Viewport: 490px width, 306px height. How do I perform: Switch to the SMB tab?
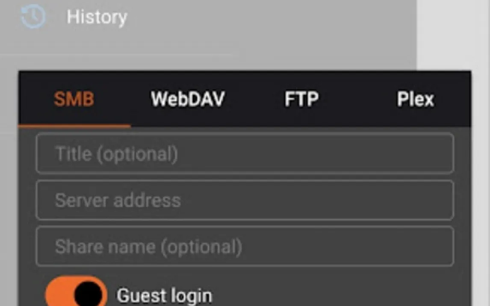pos(74,100)
